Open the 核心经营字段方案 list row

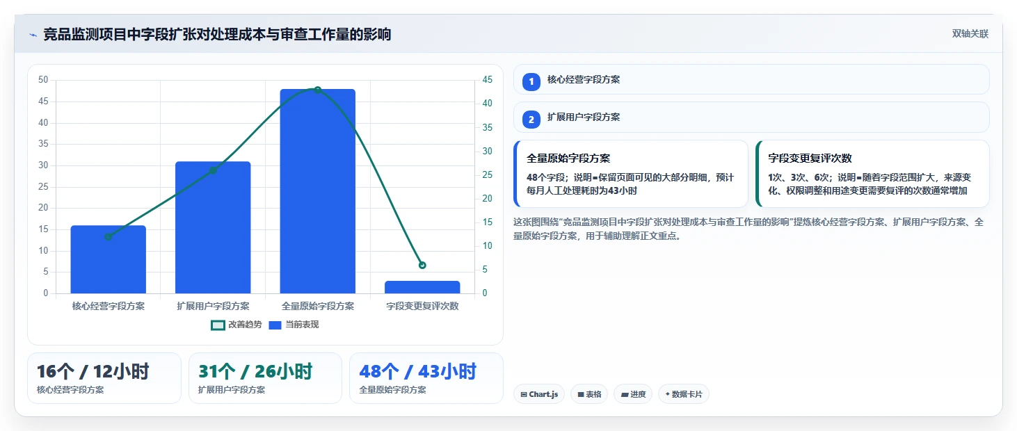point(751,79)
